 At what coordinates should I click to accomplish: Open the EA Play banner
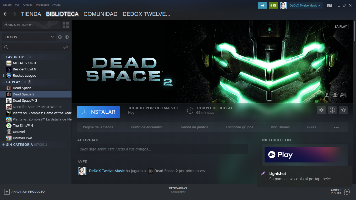tap(305, 155)
